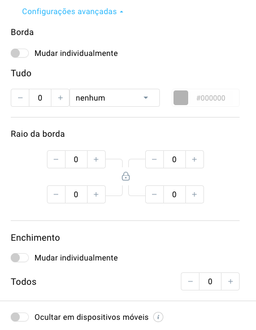
Task: Increase border width with plus button
Action: [60, 98]
